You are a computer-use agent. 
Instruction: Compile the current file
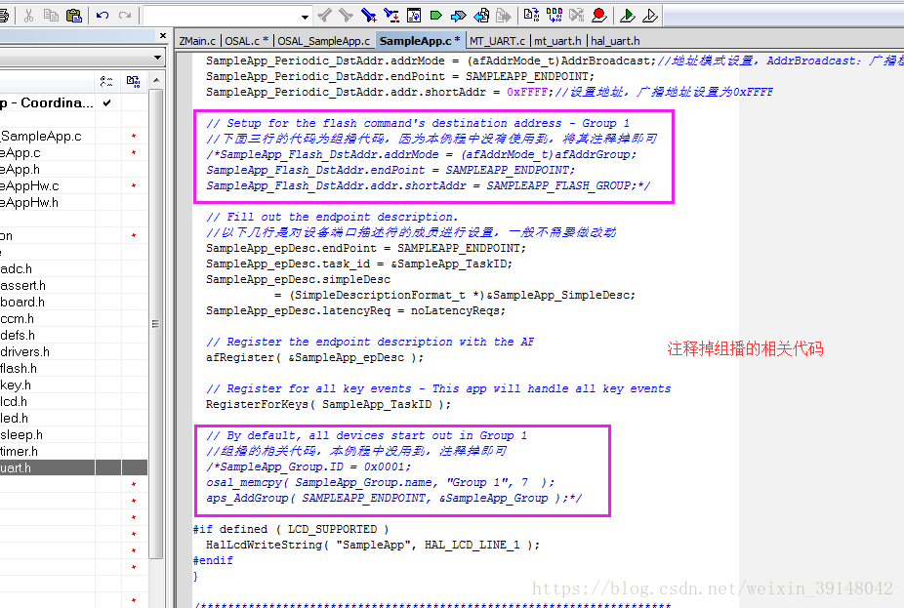tap(531, 16)
